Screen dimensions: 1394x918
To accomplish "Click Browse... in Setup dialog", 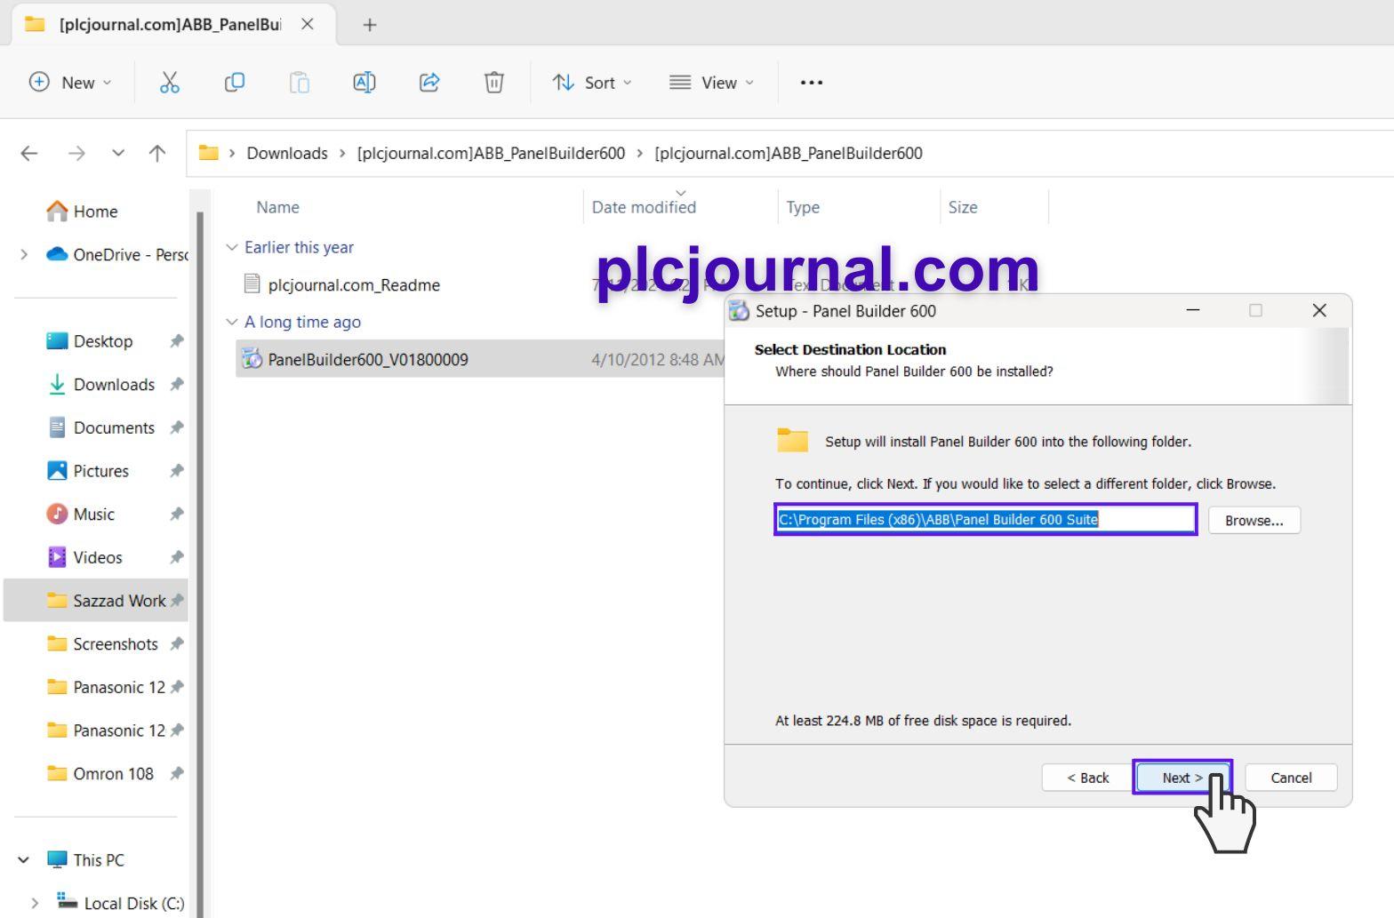I will [x=1254, y=521].
